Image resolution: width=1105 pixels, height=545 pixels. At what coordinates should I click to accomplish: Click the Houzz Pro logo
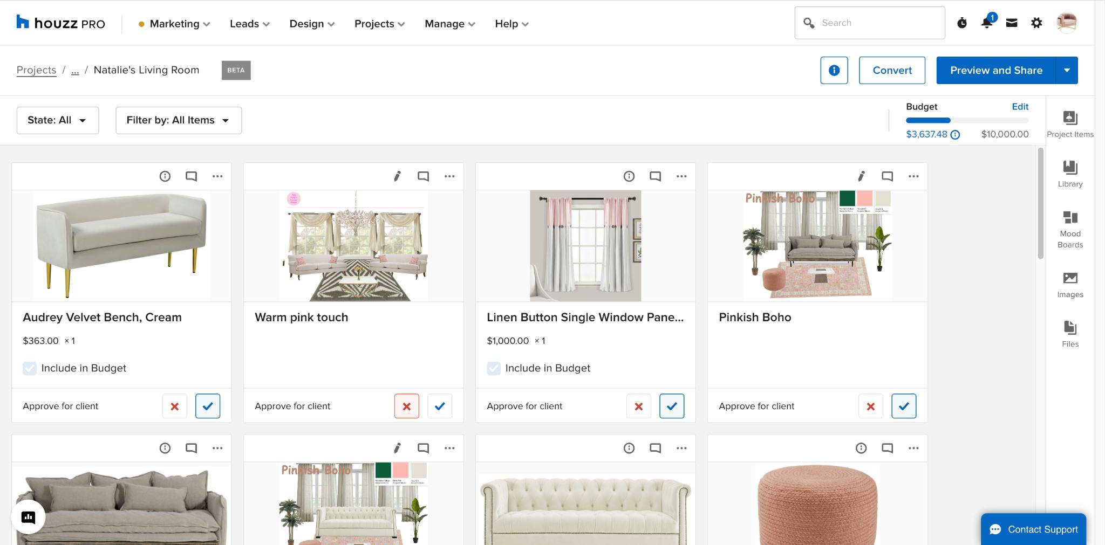click(x=60, y=23)
